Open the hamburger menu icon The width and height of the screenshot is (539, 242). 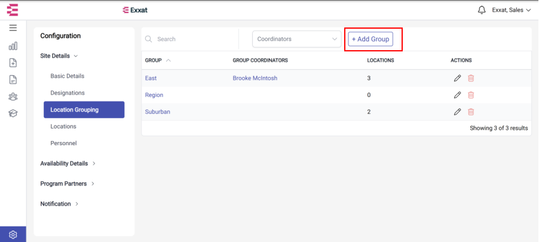click(x=13, y=28)
